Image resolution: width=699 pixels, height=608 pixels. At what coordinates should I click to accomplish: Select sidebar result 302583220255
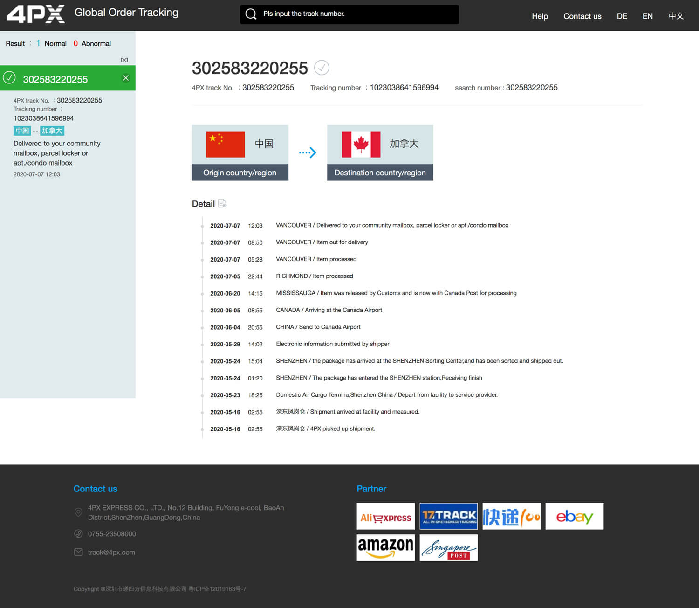[68, 78]
